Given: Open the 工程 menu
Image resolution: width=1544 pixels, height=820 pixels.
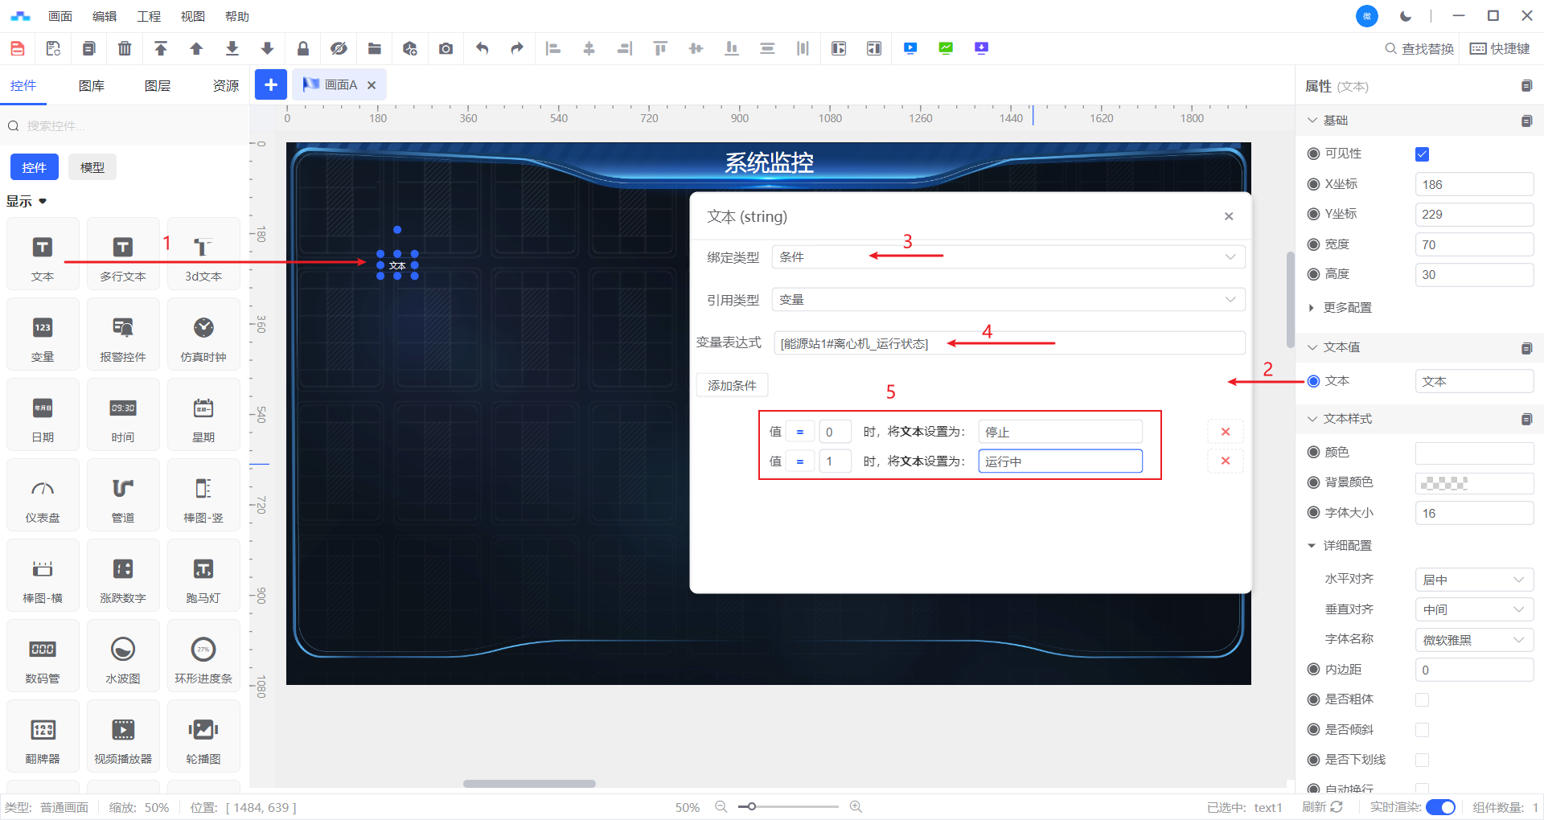Looking at the screenshot, I should [149, 16].
